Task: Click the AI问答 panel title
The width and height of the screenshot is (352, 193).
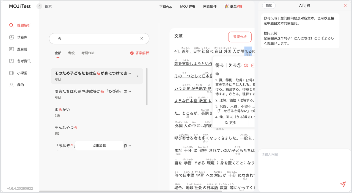Action: 304,5
